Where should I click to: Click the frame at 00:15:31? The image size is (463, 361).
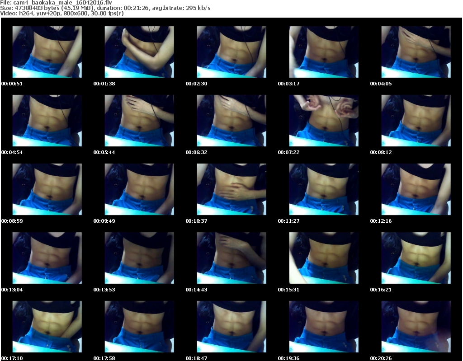324,258
